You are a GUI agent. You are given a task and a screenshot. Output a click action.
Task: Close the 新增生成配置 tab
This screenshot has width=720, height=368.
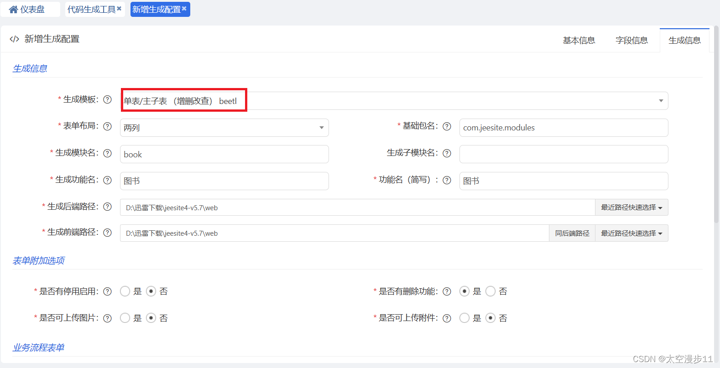(x=184, y=8)
